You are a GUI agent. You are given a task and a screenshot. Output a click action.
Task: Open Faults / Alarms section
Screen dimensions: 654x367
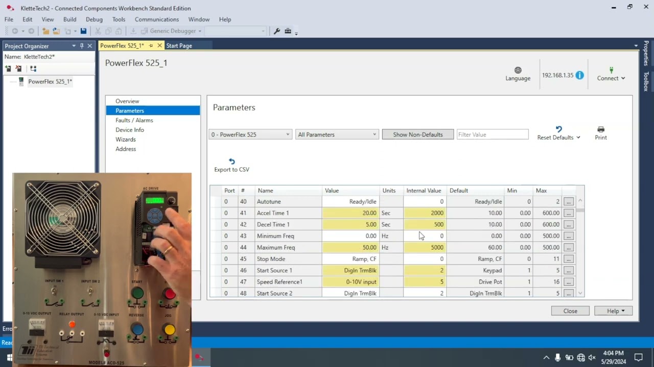pyautogui.click(x=134, y=120)
